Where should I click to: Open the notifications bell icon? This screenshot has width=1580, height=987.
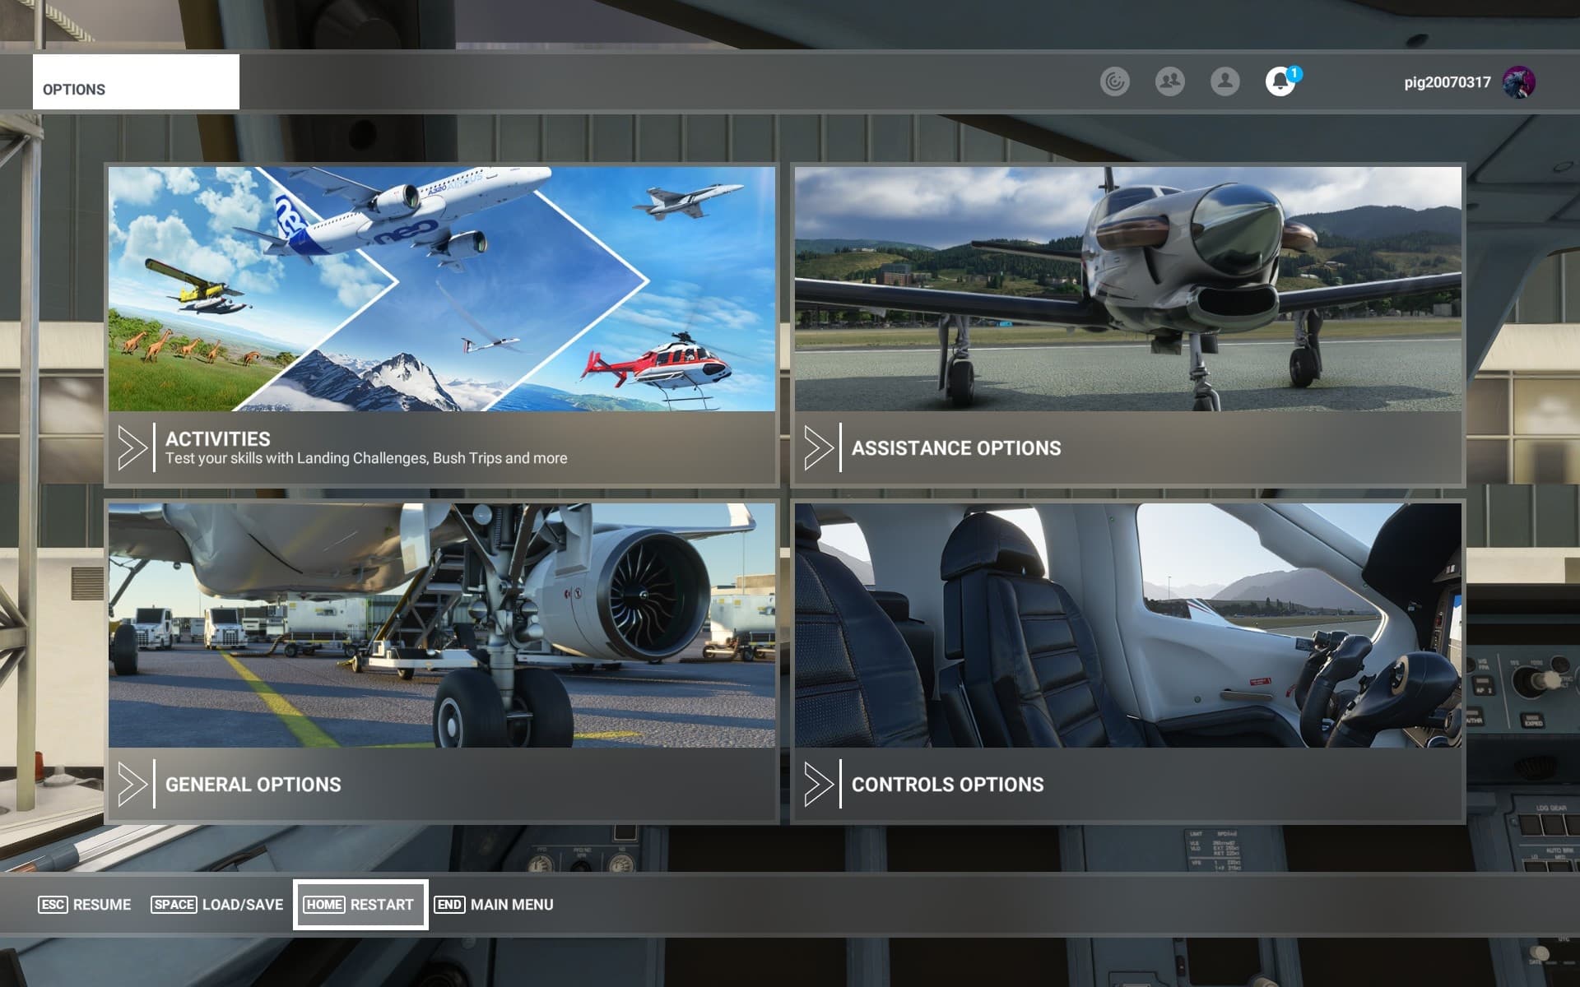point(1279,82)
